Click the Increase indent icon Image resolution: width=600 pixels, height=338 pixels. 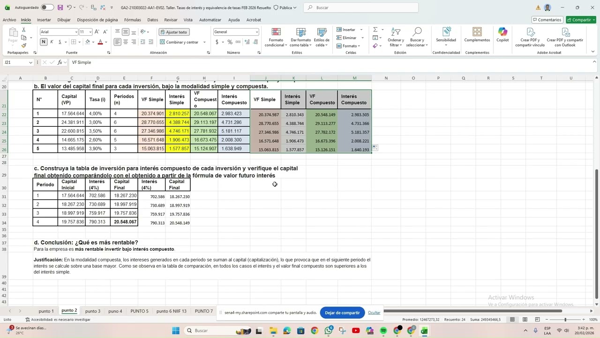tap(150, 42)
